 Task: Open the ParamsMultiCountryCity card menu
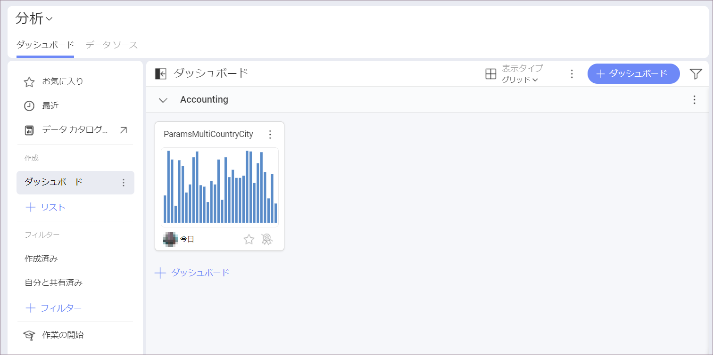pos(270,135)
